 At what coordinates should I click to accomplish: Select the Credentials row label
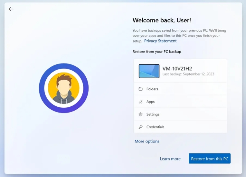pyautogui.click(x=155, y=127)
